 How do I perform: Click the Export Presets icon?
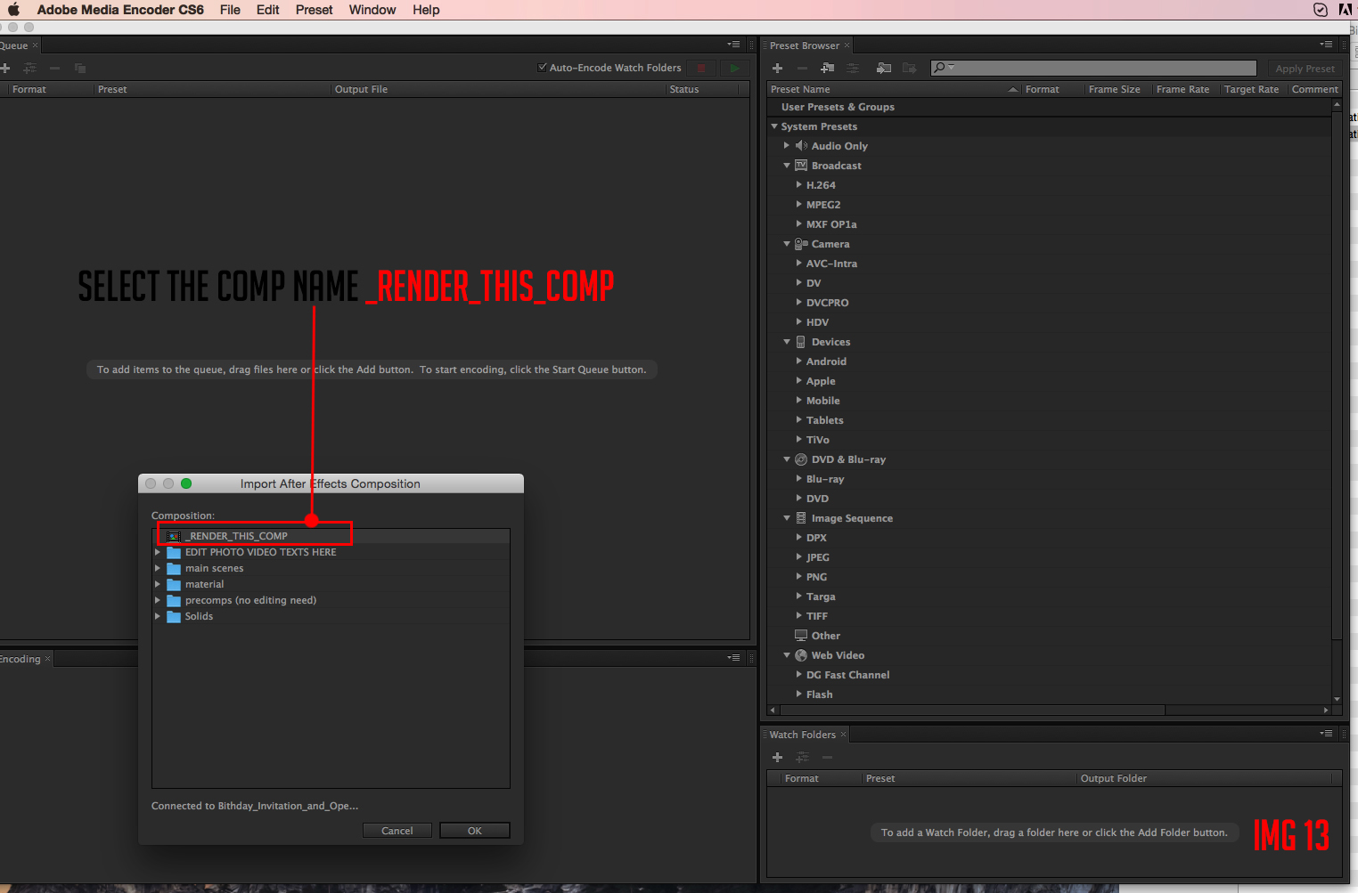(x=909, y=69)
